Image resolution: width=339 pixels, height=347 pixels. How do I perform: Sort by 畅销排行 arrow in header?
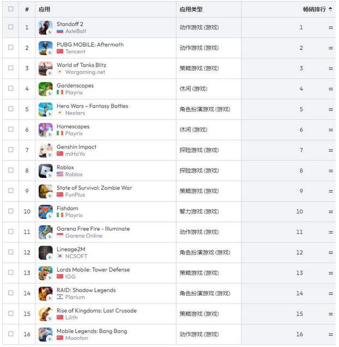click(x=330, y=9)
